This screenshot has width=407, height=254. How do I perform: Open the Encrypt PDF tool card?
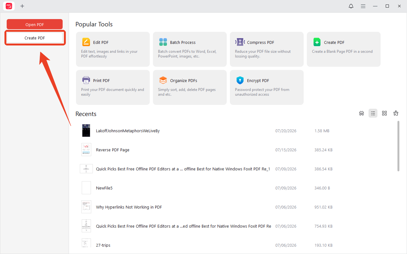point(267,87)
